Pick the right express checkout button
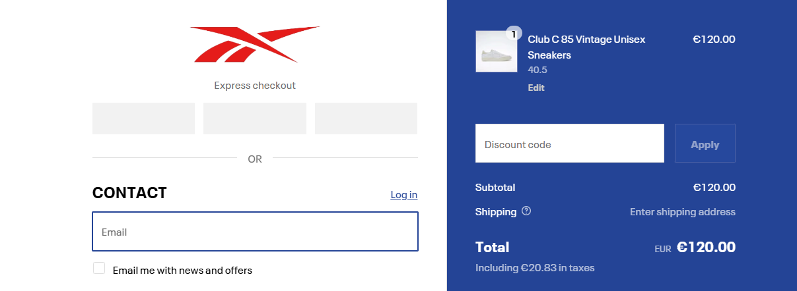Viewport: 797px width, 291px height. [366, 119]
